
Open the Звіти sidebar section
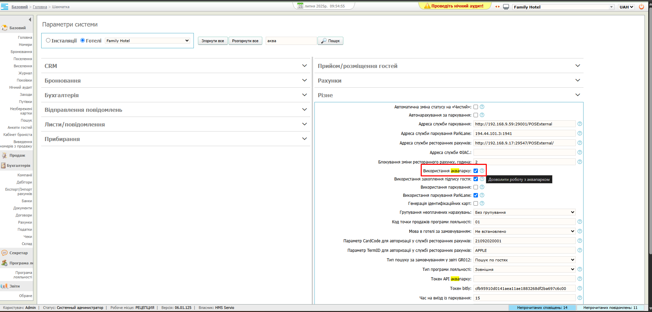14,286
